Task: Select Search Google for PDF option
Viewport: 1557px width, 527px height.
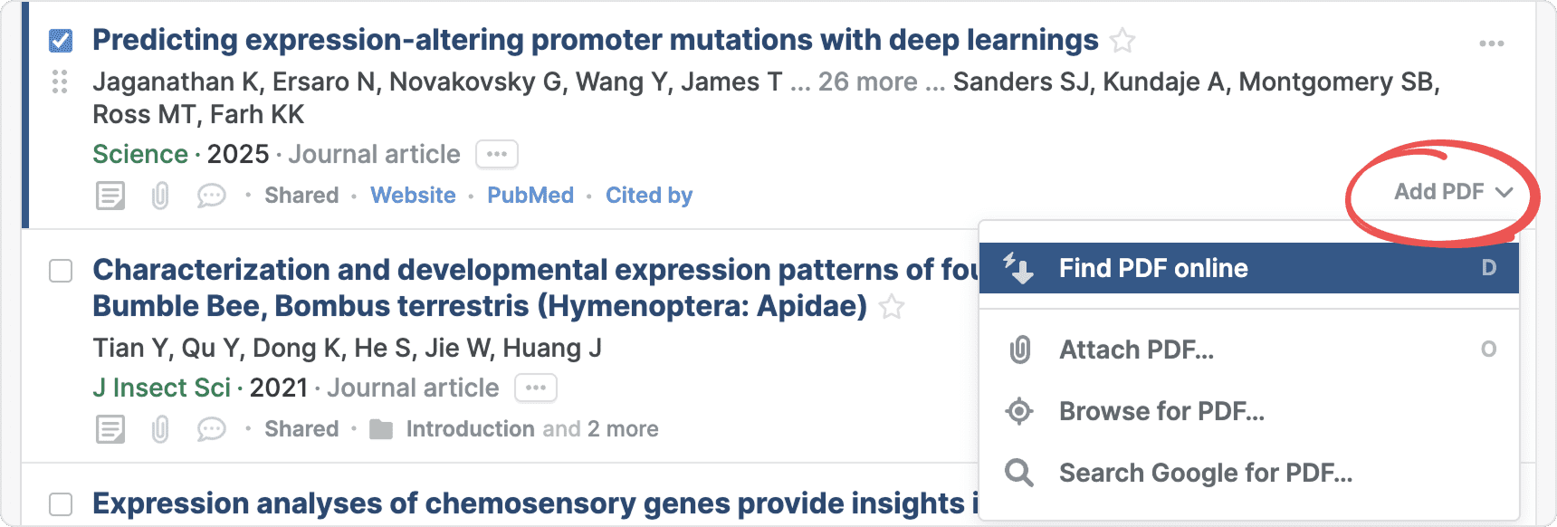Action: pyautogui.click(x=1205, y=473)
